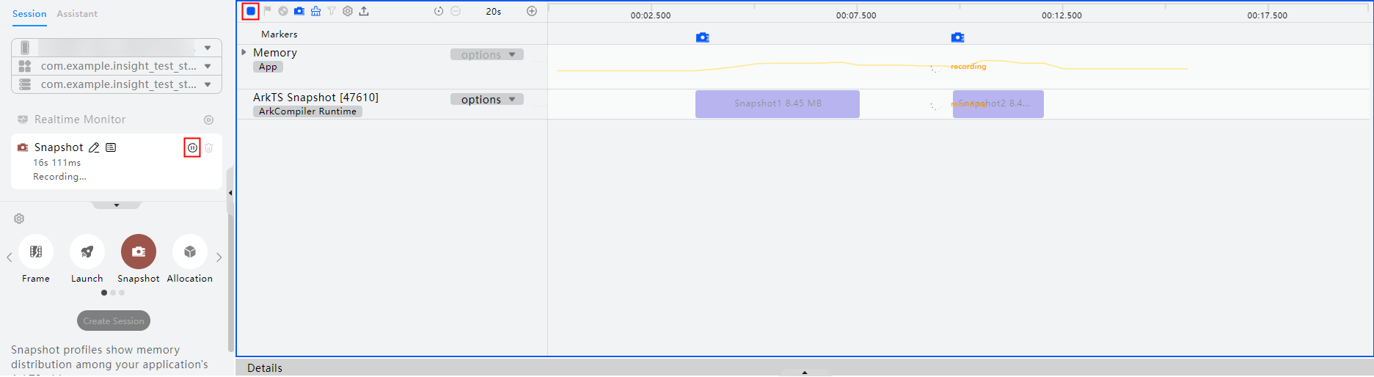Click the export upload arrow icon

coord(364,11)
